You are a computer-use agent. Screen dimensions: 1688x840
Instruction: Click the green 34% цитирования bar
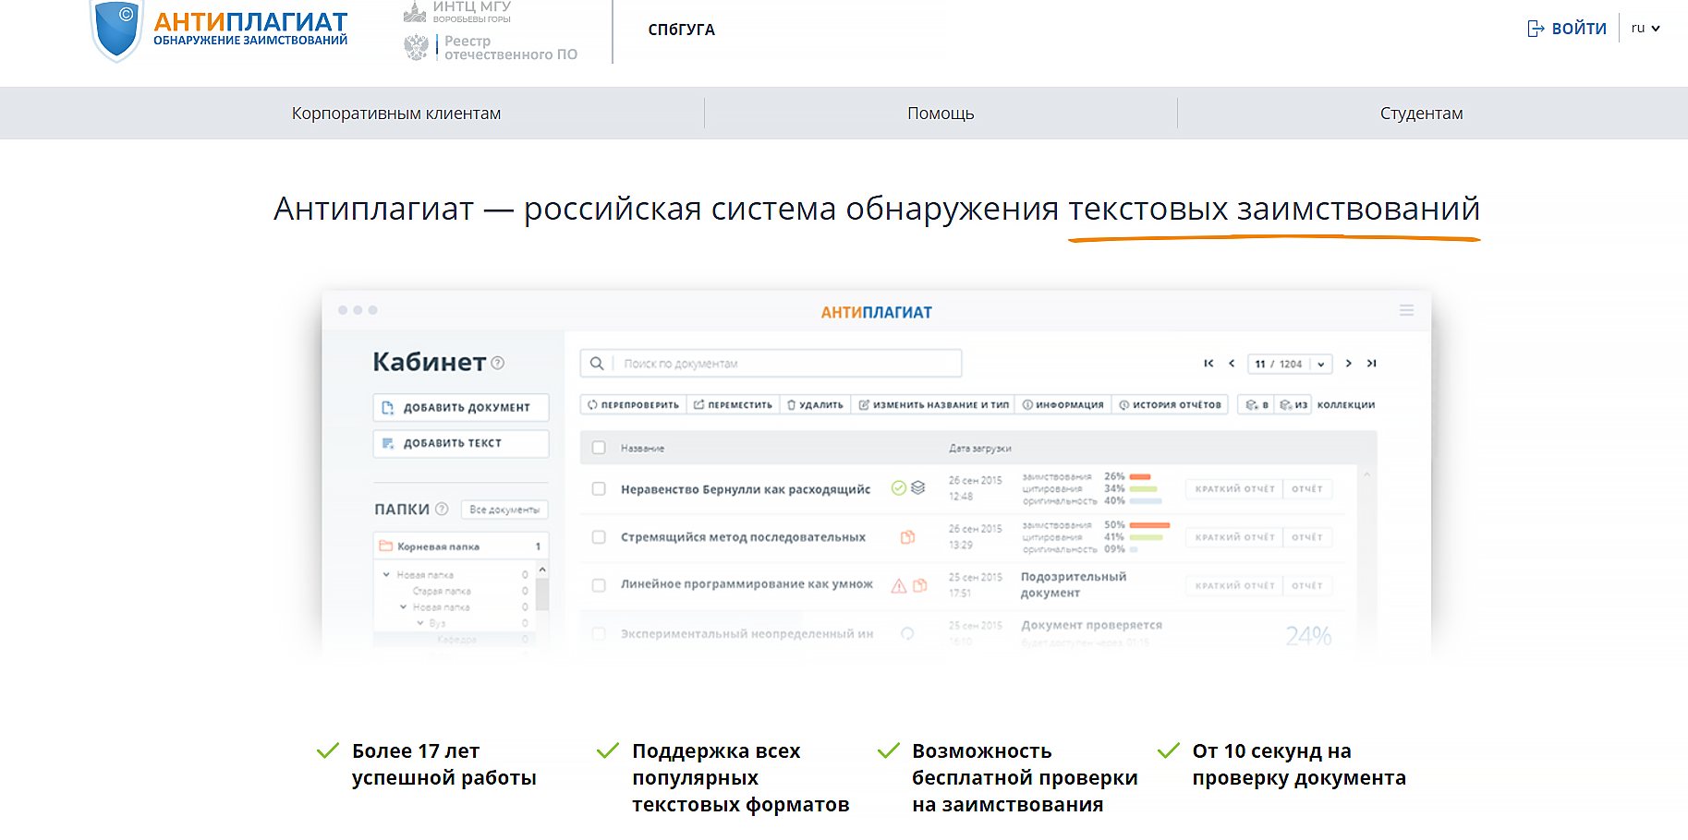(x=1144, y=489)
